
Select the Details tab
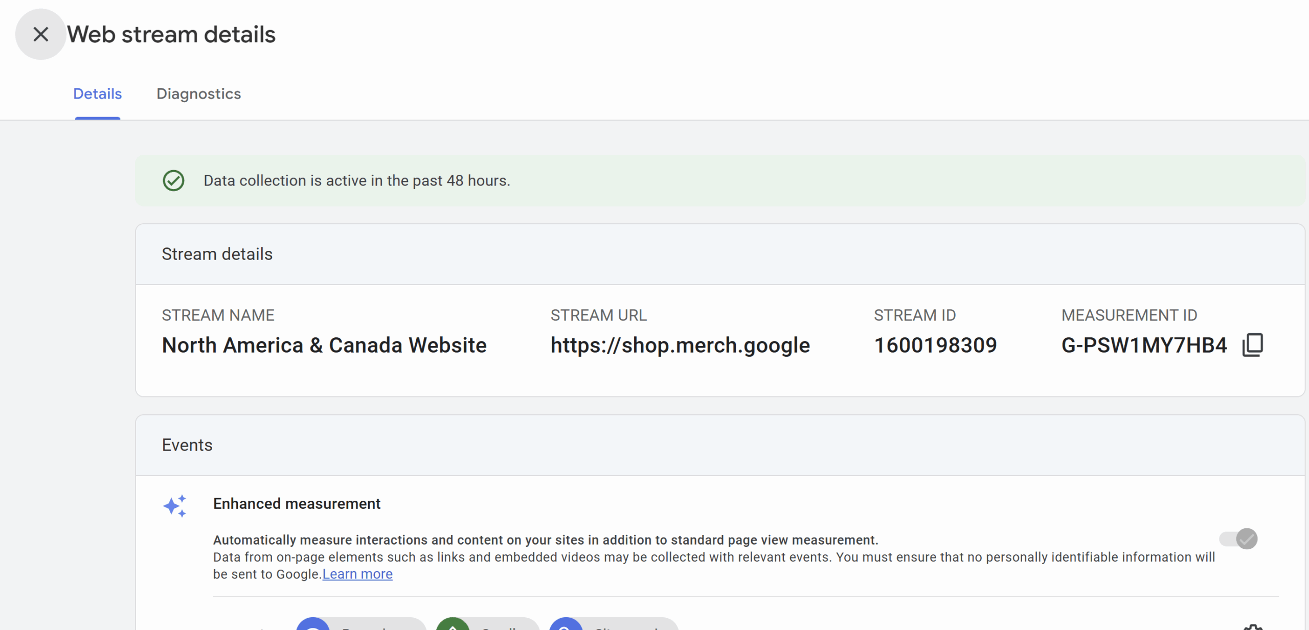click(97, 94)
